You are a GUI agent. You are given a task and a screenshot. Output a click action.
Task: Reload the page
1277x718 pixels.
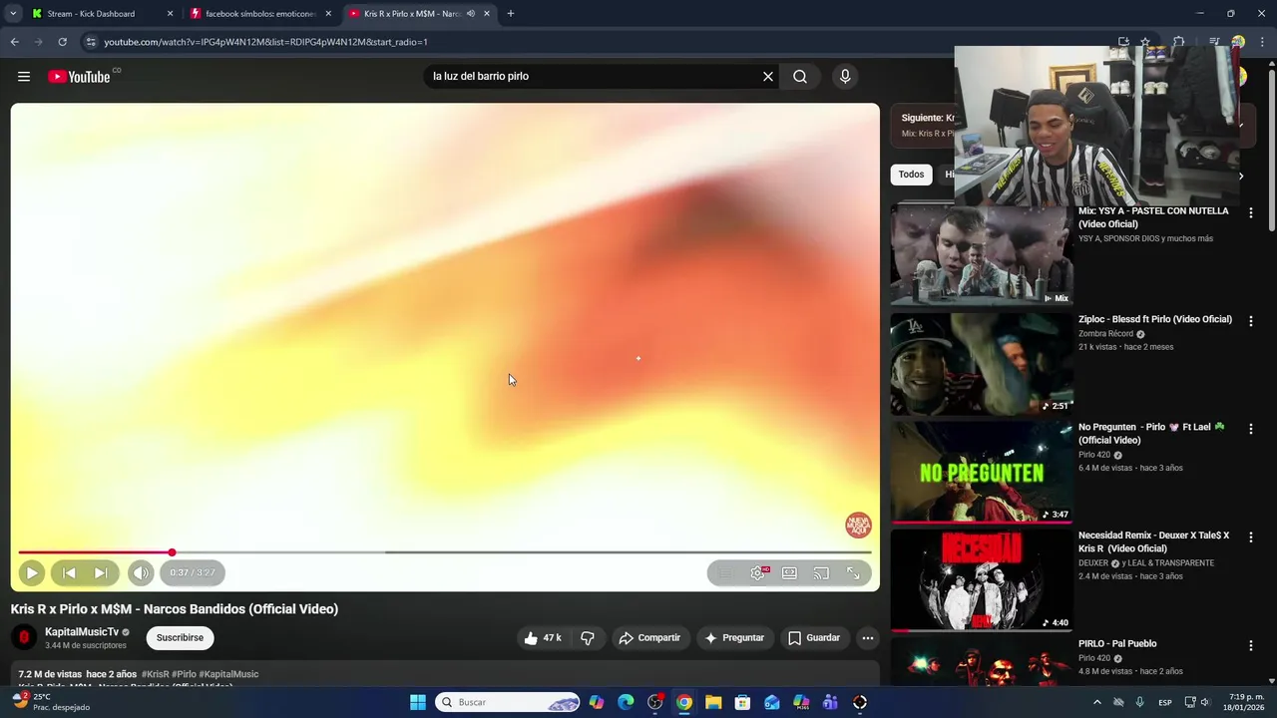62,42
